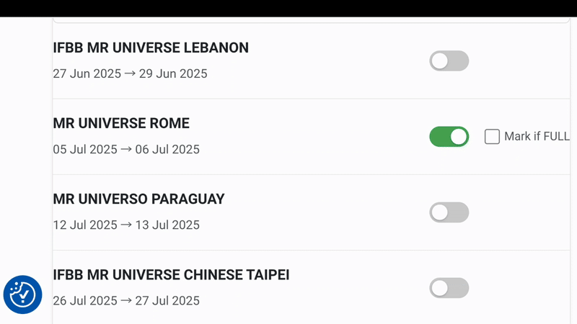
Task: Select the IFBB MR UNIVERSE LEBANON title
Action: 151,48
